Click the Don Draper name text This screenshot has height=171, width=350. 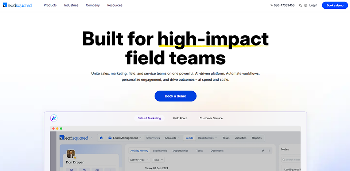pyautogui.click(x=75, y=162)
